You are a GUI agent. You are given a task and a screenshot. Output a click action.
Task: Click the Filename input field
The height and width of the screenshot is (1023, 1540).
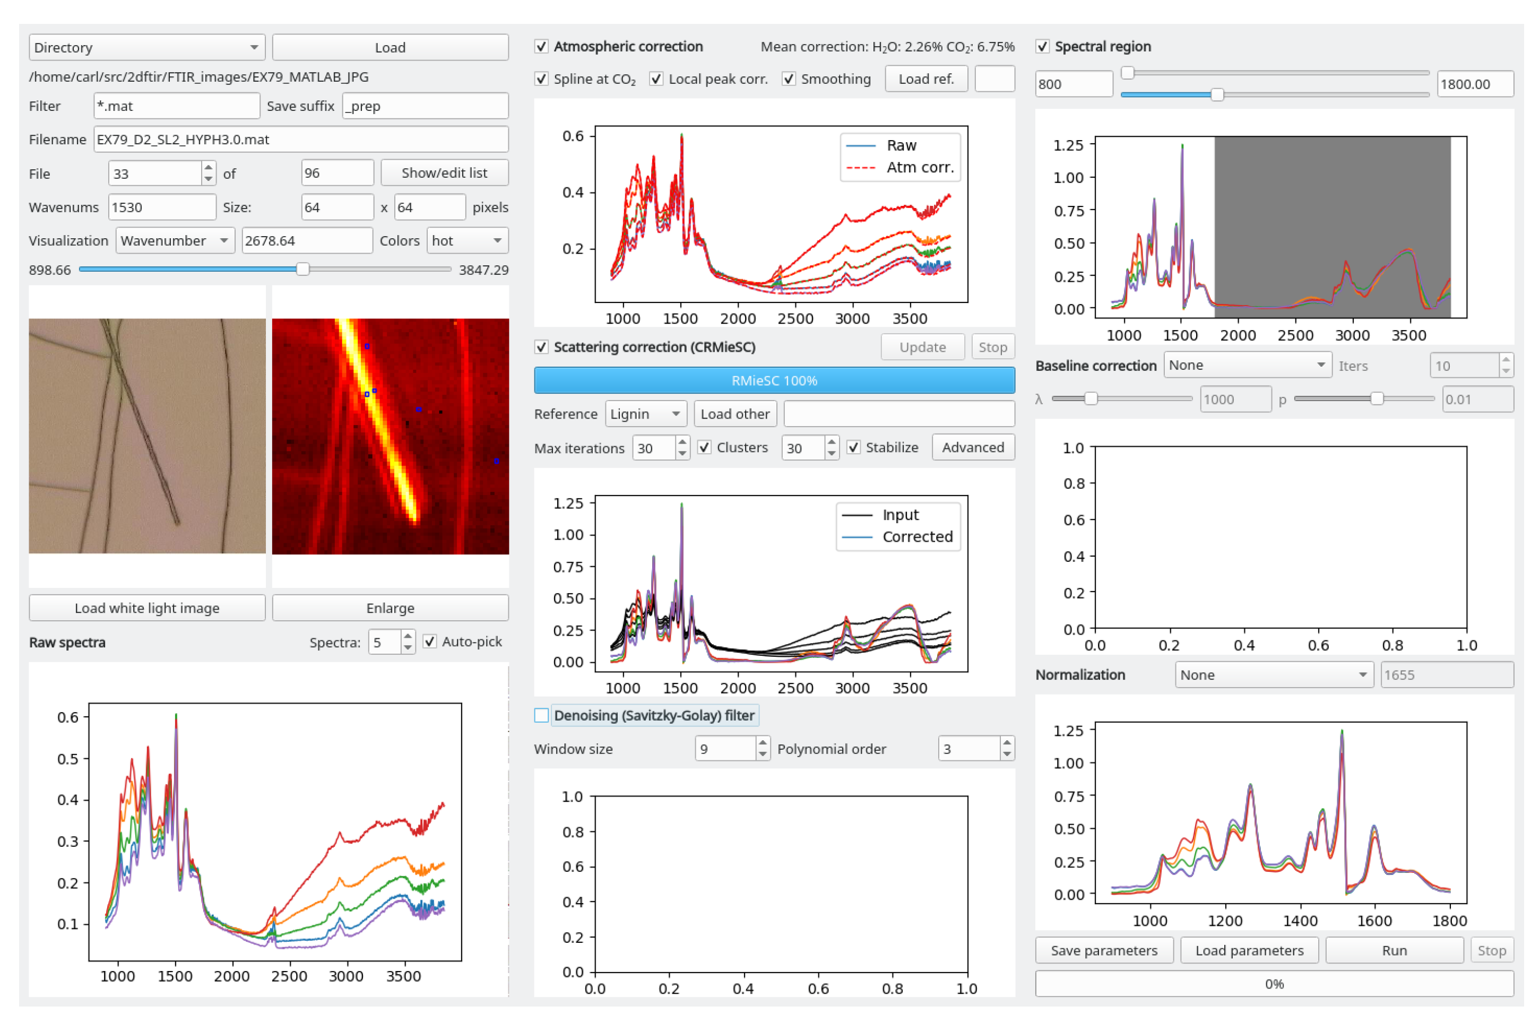[x=300, y=140]
